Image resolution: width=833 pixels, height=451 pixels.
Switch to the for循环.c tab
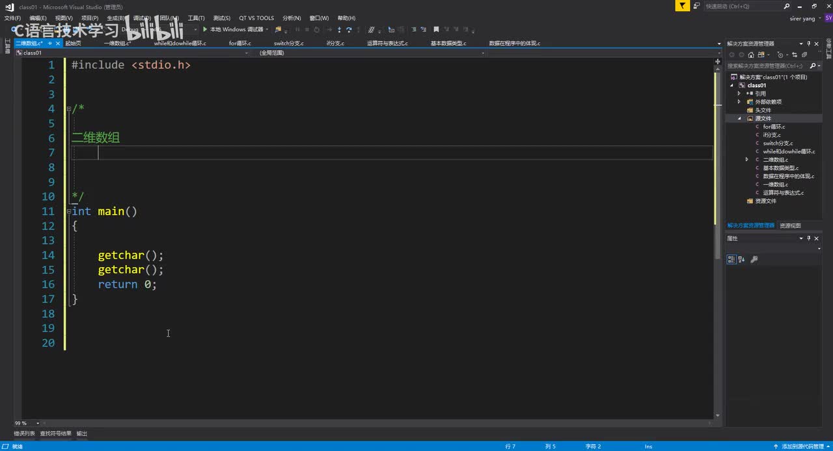point(240,44)
